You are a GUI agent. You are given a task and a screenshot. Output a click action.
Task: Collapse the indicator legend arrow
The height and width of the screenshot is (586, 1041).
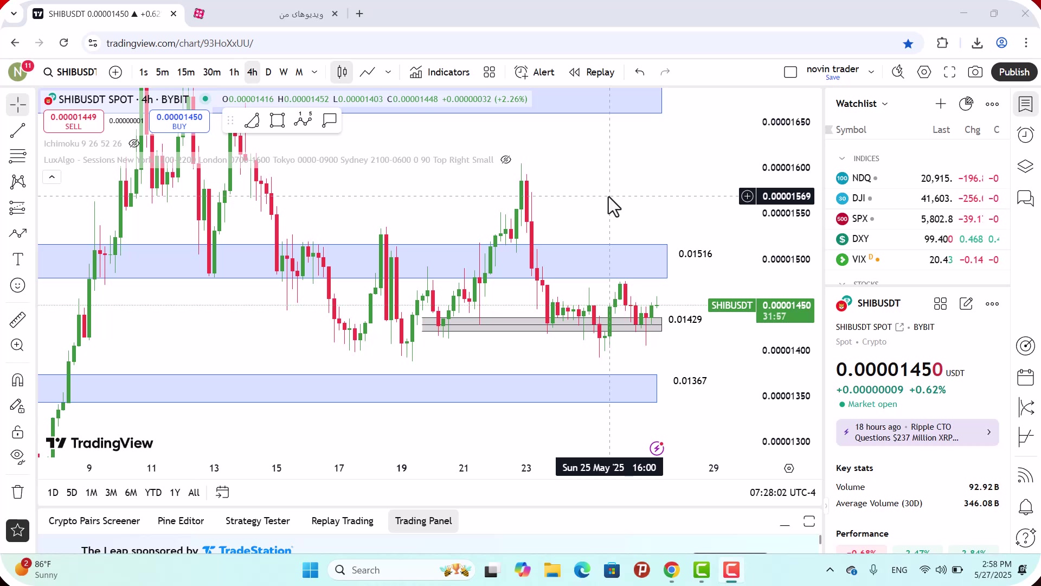pyautogui.click(x=52, y=177)
